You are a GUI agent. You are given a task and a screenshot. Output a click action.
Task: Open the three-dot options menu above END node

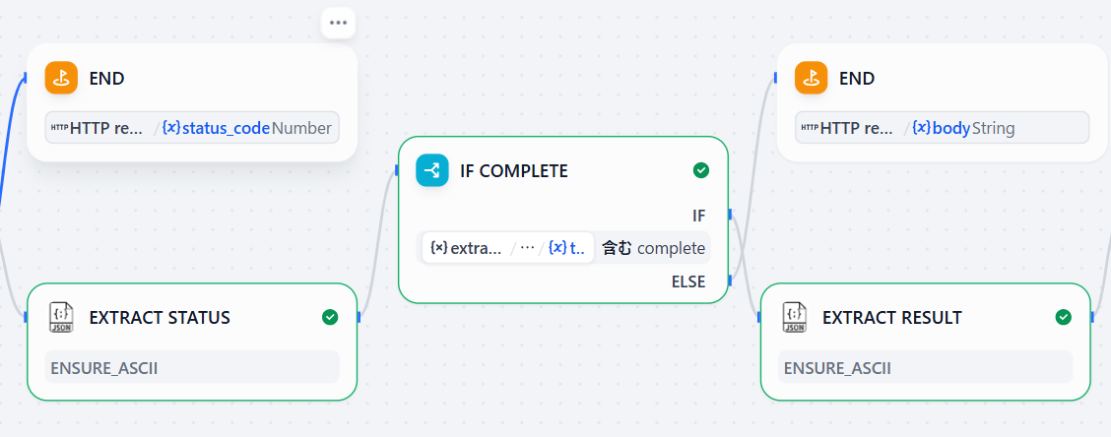tap(338, 23)
